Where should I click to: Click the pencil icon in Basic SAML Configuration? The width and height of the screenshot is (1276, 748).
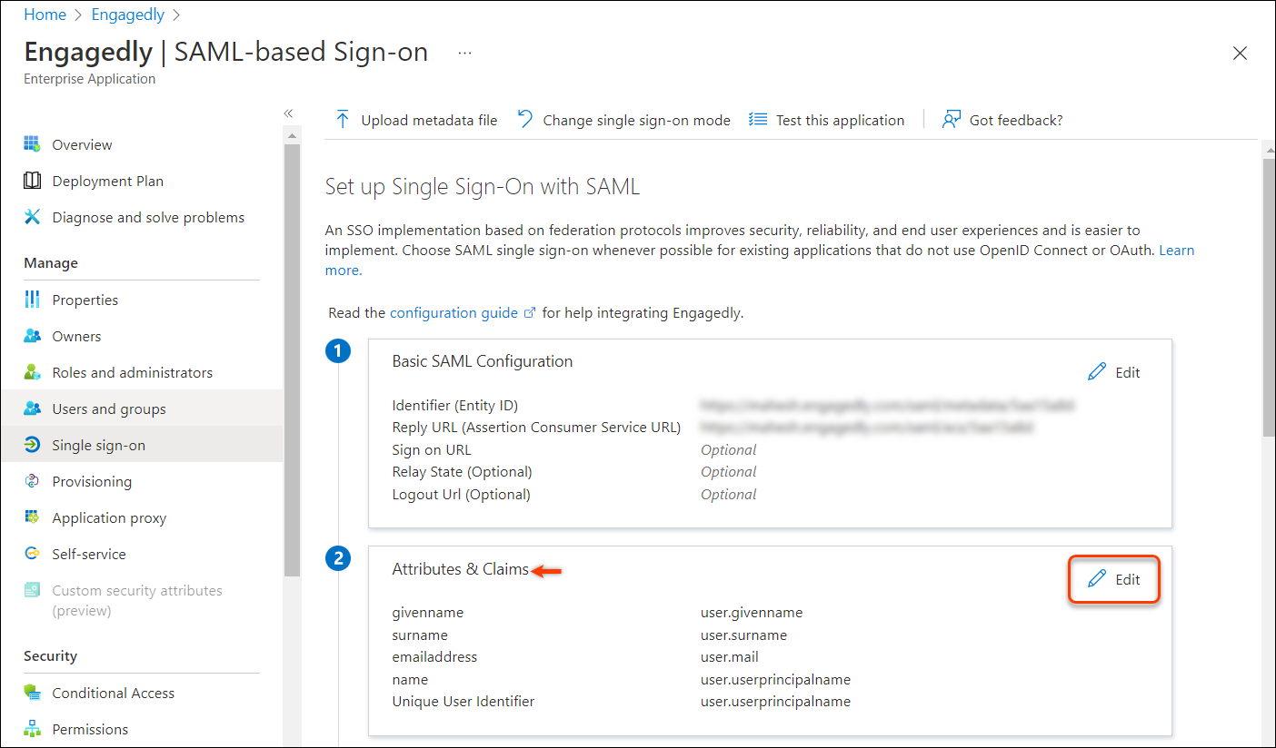(x=1097, y=372)
